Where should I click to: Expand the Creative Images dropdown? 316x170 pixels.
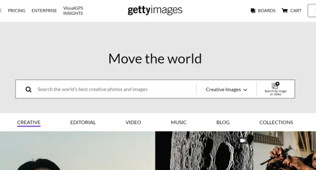(226, 89)
